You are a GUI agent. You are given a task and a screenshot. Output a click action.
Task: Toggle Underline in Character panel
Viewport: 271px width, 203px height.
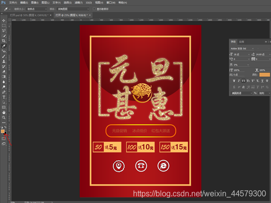coord(262,81)
